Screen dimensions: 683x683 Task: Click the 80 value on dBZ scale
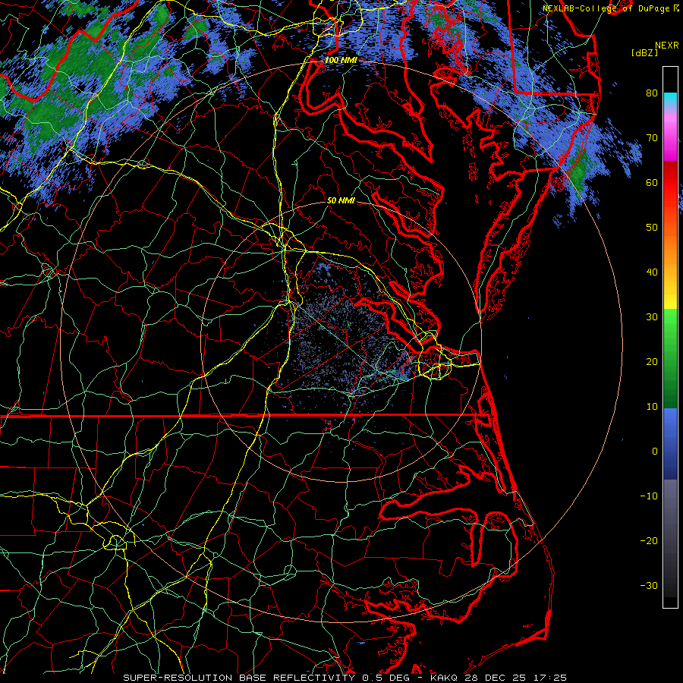[652, 93]
